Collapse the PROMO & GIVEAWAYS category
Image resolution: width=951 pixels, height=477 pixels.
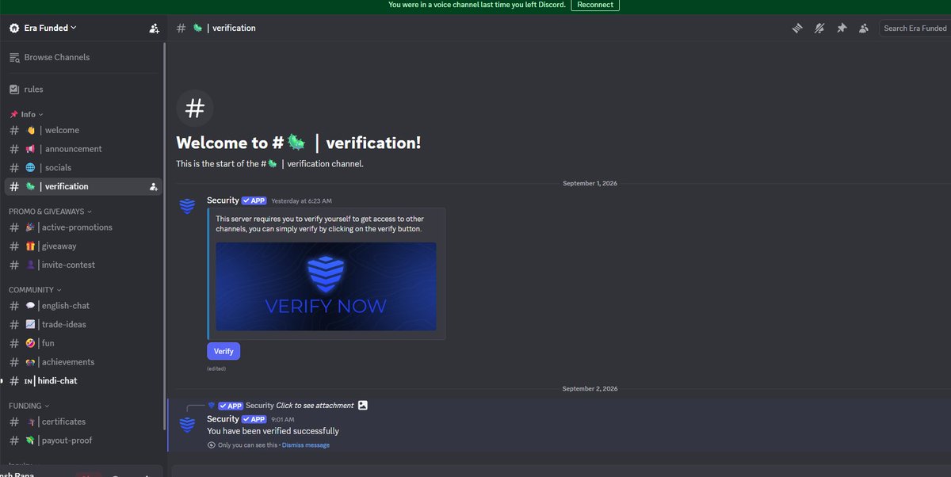[x=51, y=212]
